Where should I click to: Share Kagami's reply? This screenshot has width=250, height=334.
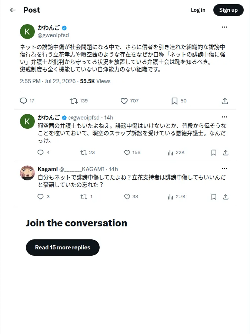tap(226, 197)
